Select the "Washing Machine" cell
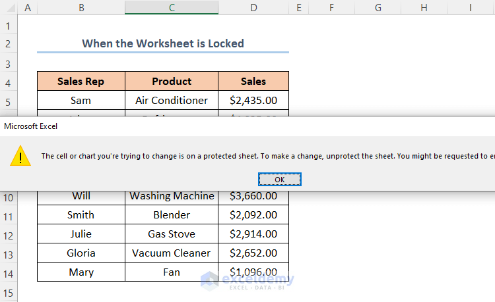495x302 pixels. coord(172,196)
